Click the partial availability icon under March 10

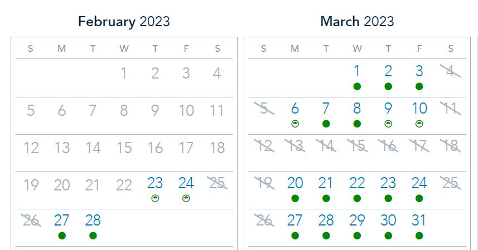click(419, 124)
